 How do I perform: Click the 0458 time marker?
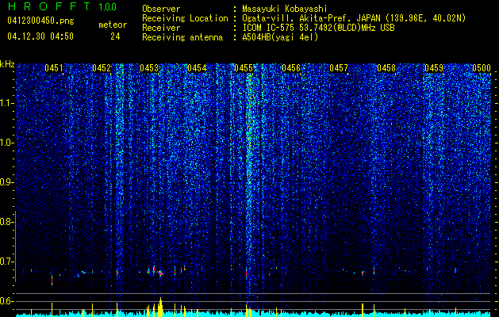(386, 68)
